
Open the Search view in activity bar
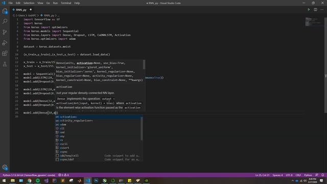click(x=5, y=21)
